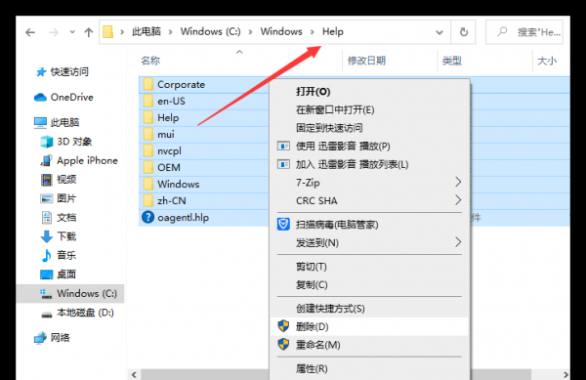The image size is (586, 380).
Task: Expand the 7-Zip submenu
Action: (369, 183)
